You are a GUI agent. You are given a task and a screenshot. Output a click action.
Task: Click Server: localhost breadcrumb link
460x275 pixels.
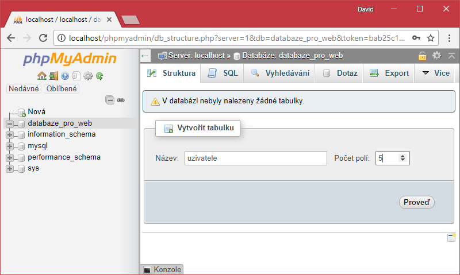pos(196,56)
